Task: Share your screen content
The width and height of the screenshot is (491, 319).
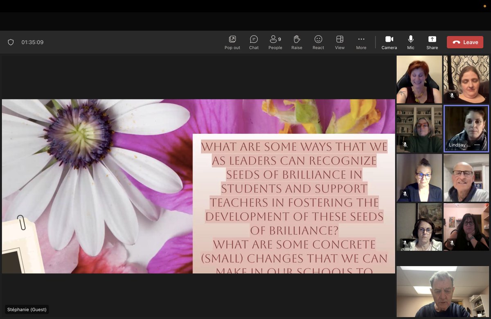Action: (432, 42)
